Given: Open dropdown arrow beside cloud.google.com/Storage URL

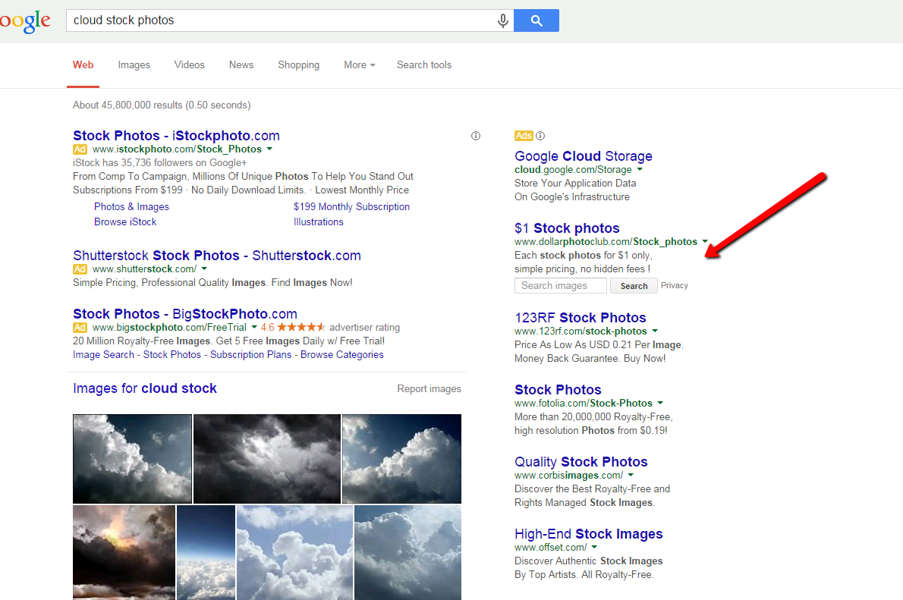Looking at the screenshot, I should point(640,170).
